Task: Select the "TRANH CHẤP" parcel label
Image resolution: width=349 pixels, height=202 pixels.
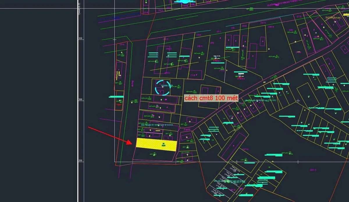Action: pyautogui.click(x=167, y=85)
